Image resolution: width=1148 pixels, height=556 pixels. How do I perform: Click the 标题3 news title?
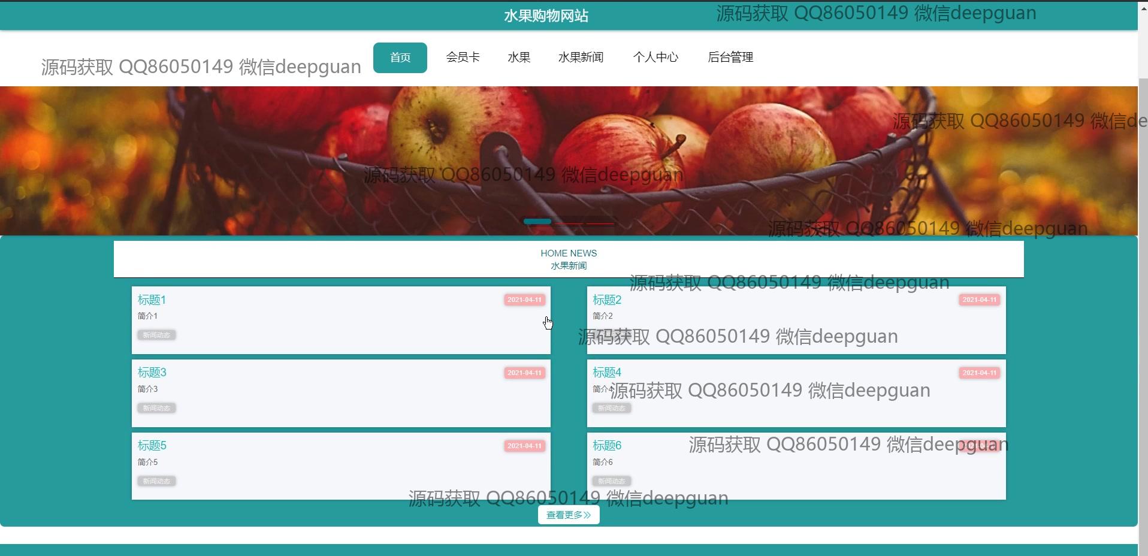(x=152, y=373)
